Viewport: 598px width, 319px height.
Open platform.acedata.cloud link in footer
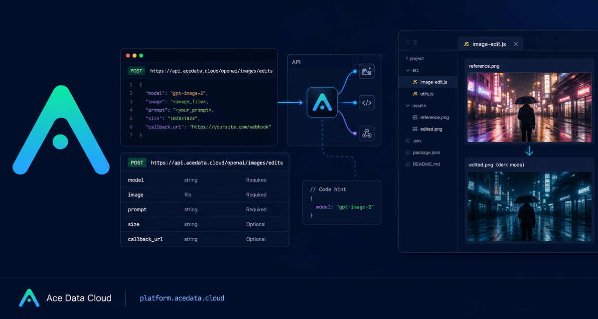(182, 298)
